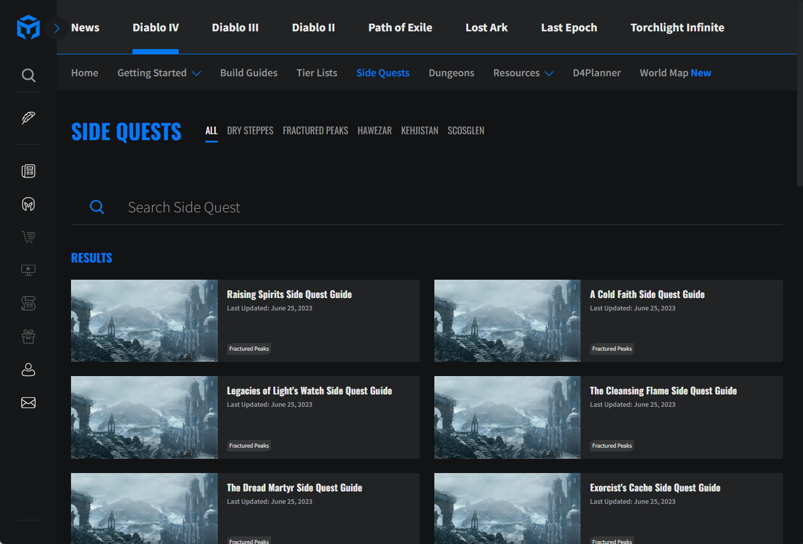Go to Last Epoch section

pos(569,28)
